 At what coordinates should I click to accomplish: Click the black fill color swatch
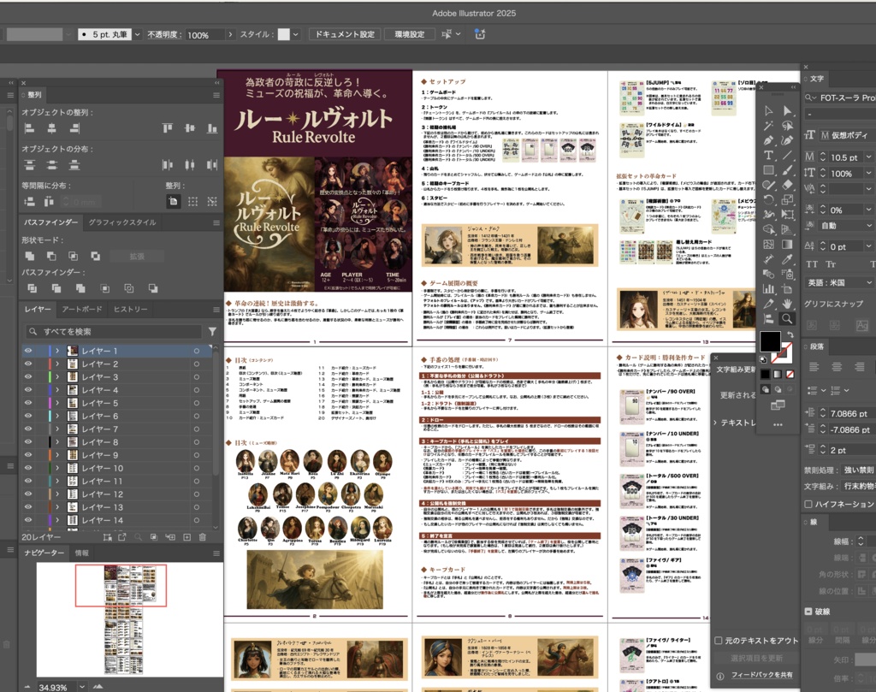pyautogui.click(x=770, y=341)
